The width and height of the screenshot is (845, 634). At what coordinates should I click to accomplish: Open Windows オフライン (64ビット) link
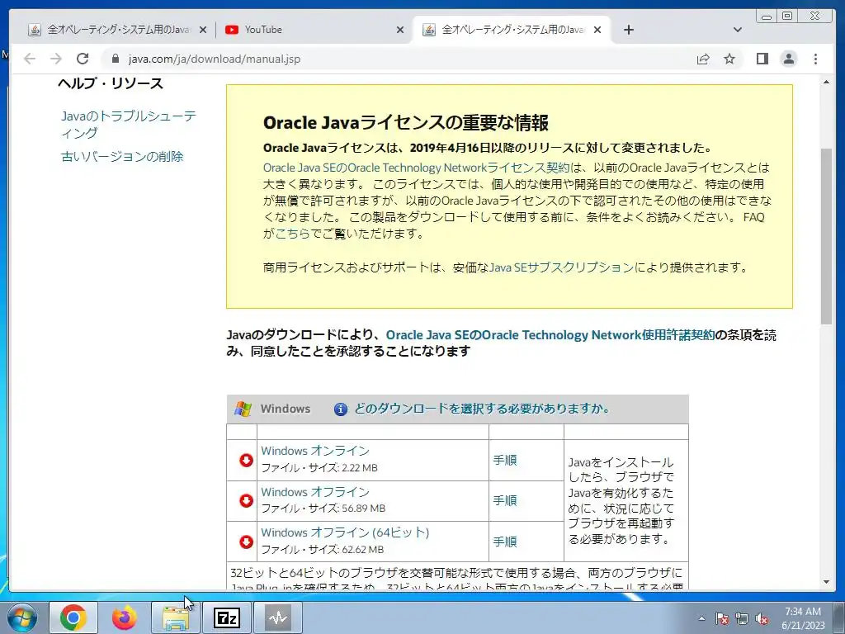pos(345,532)
